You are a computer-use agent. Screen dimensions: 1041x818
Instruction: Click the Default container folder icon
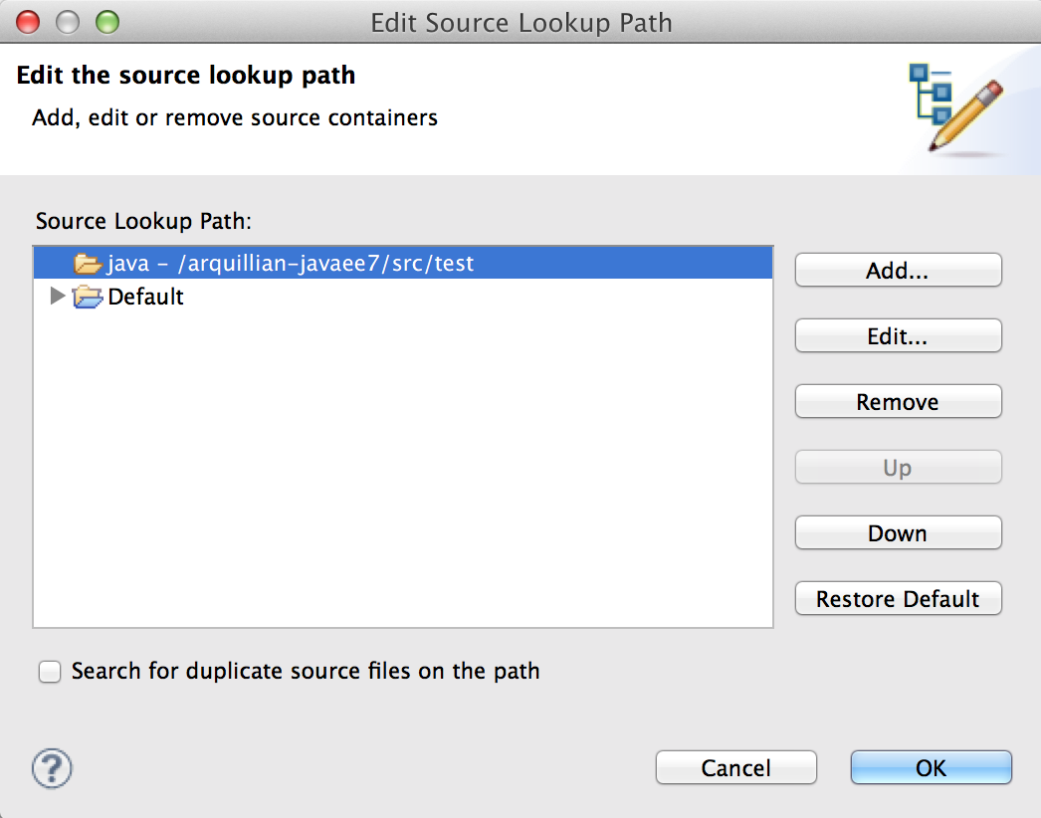coord(88,297)
